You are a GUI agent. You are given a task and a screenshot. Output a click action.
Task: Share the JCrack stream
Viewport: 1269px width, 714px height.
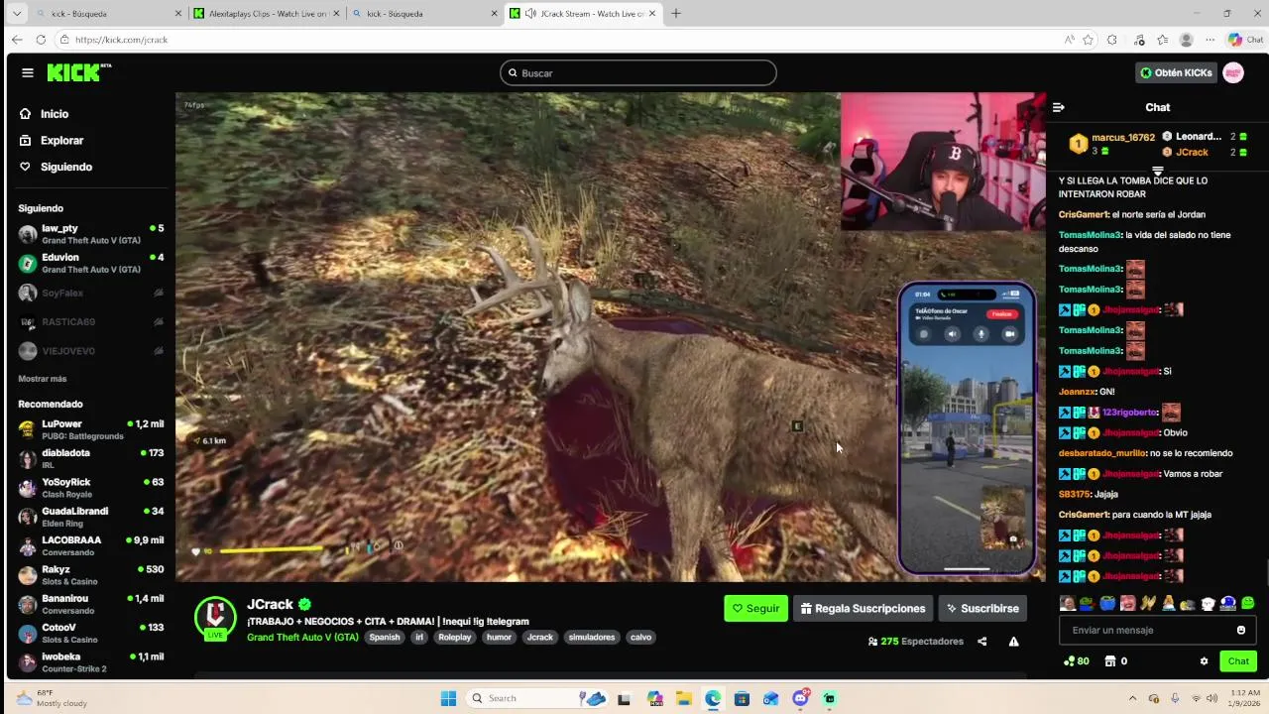click(x=981, y=642)
